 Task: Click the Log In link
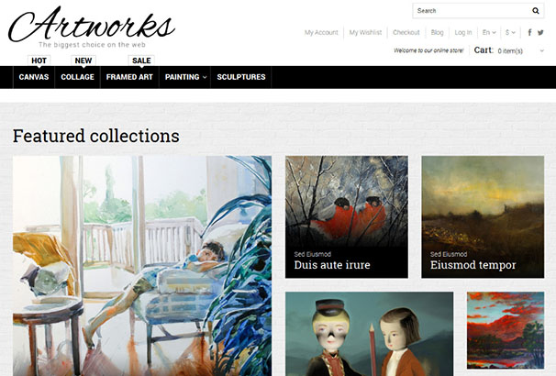(463, 32)
